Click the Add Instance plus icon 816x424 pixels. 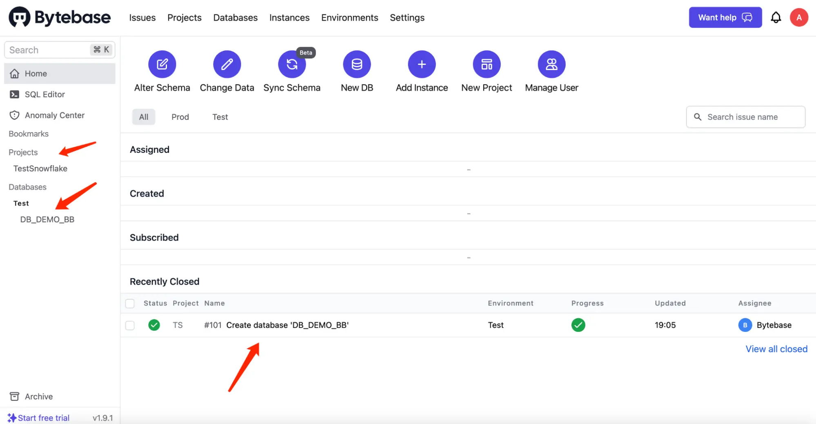click(422, 64)
